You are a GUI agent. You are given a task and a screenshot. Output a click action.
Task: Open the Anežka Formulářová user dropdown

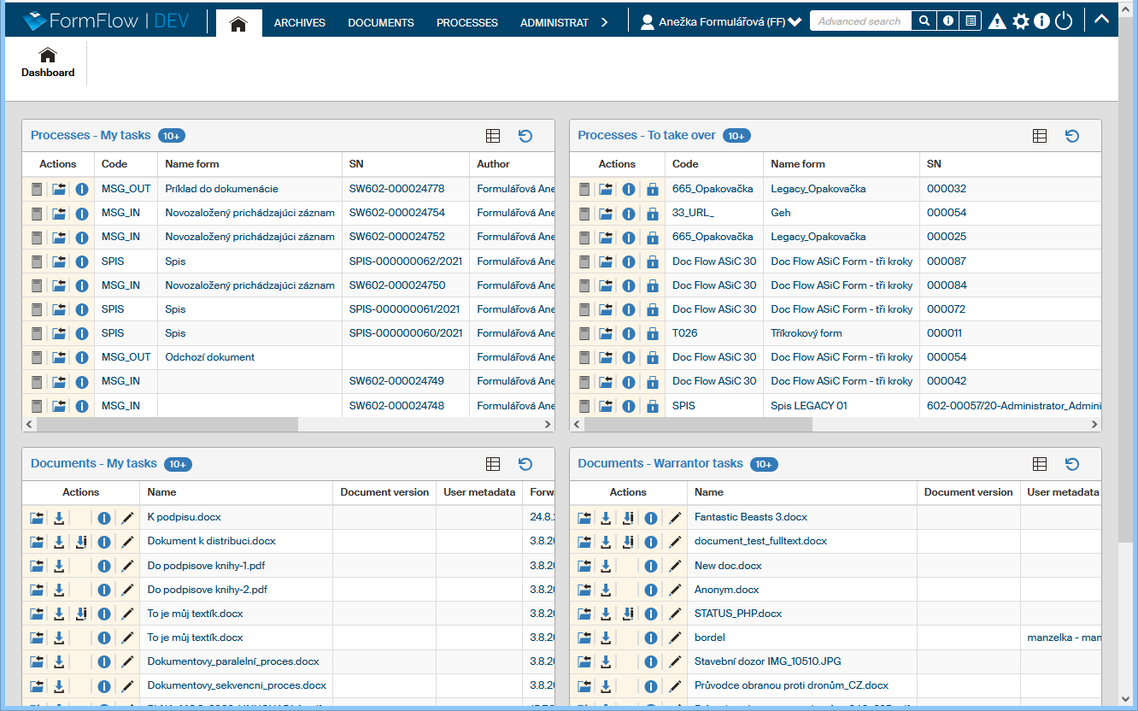721,22
